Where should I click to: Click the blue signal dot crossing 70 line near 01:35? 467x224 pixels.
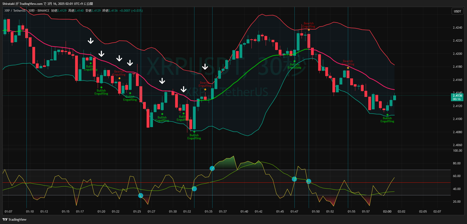point(212,168)
